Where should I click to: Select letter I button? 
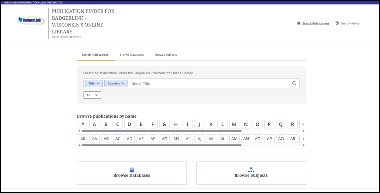(x=187, y=124)
